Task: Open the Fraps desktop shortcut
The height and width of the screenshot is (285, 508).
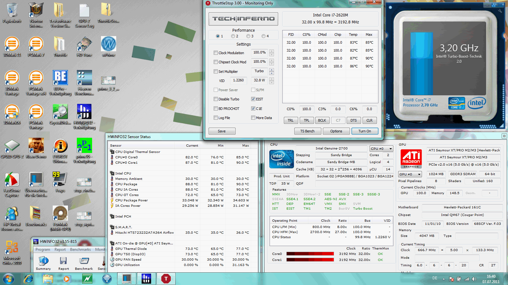Action: click(x=60, y=182)
